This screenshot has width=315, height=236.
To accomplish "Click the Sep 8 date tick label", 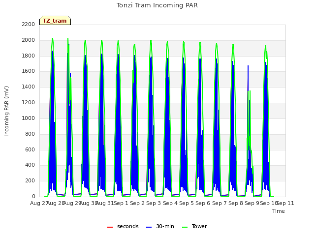I will [x=235, y=203].
